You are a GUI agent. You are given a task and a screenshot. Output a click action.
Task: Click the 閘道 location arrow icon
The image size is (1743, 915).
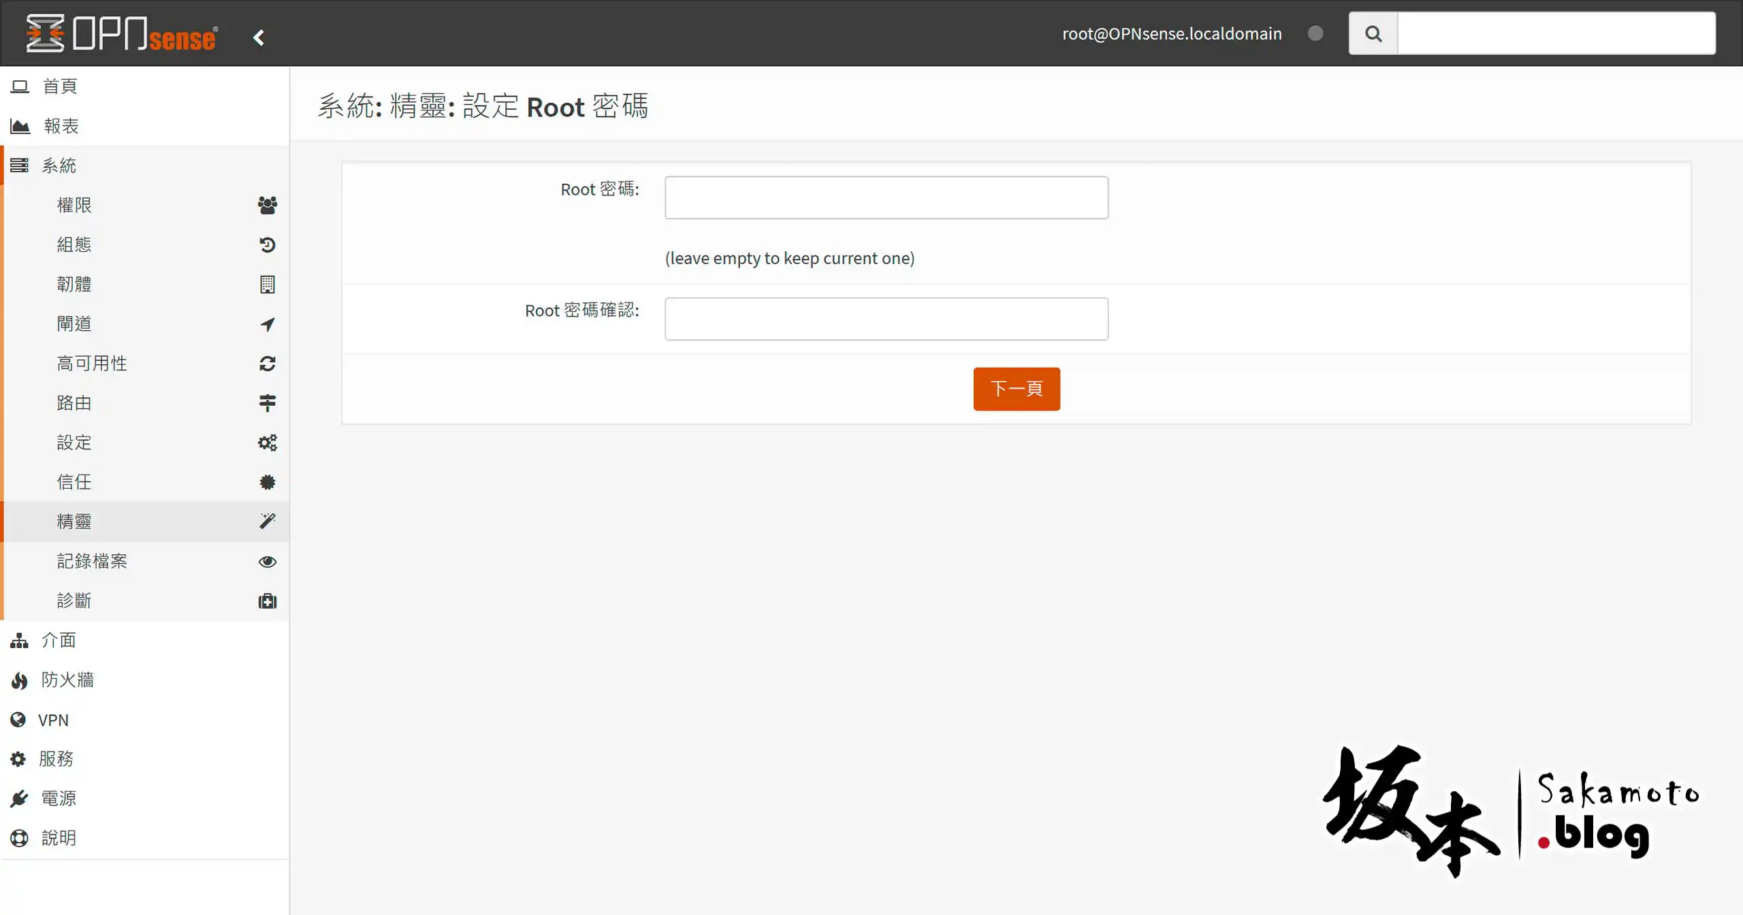pyautogui.click(x=267, y=324)
